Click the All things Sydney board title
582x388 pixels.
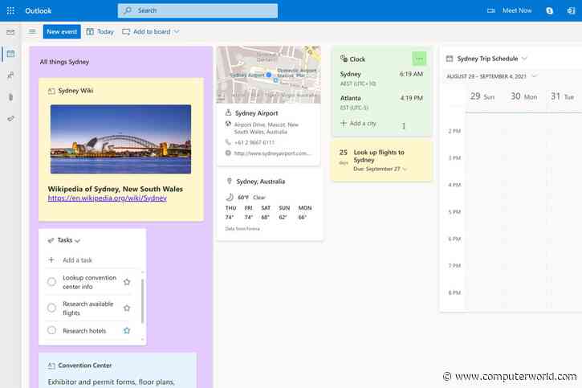[64, 62]
